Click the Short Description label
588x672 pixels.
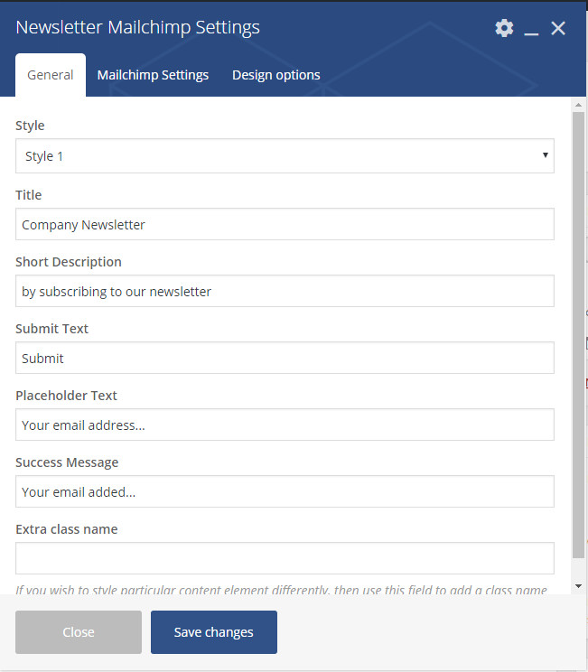click(x=69, y=262)
